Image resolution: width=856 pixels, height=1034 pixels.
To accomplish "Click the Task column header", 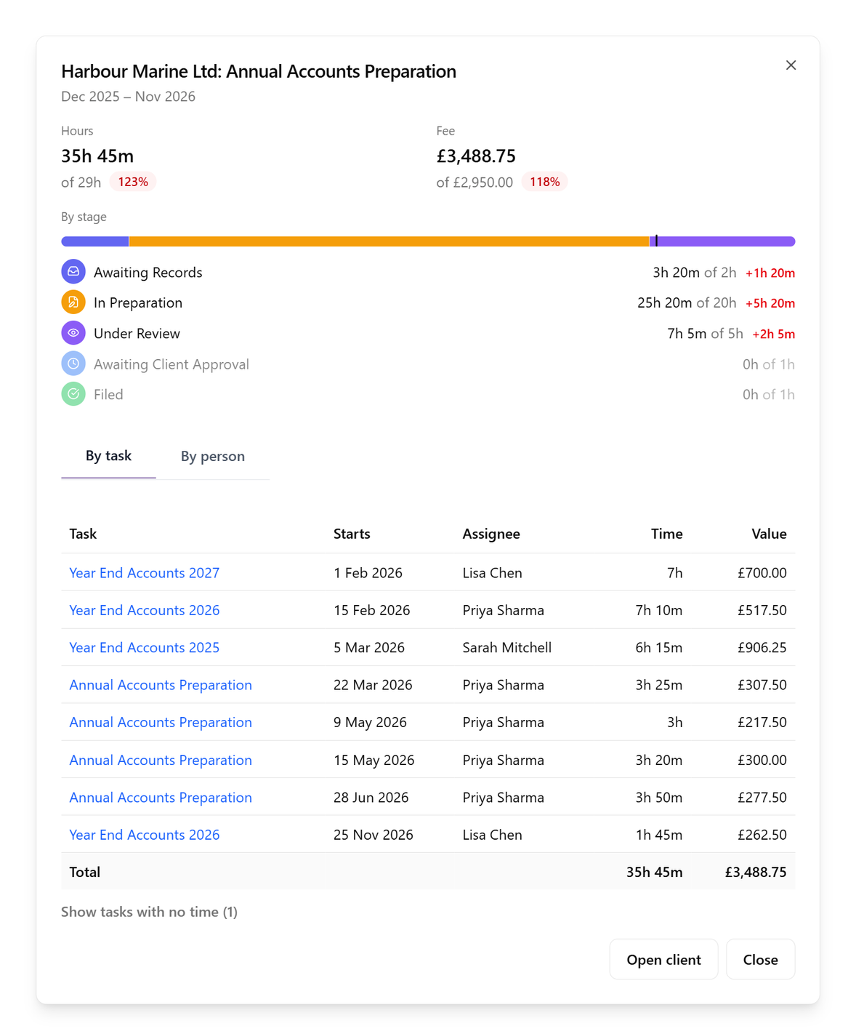I will (83, 534).
